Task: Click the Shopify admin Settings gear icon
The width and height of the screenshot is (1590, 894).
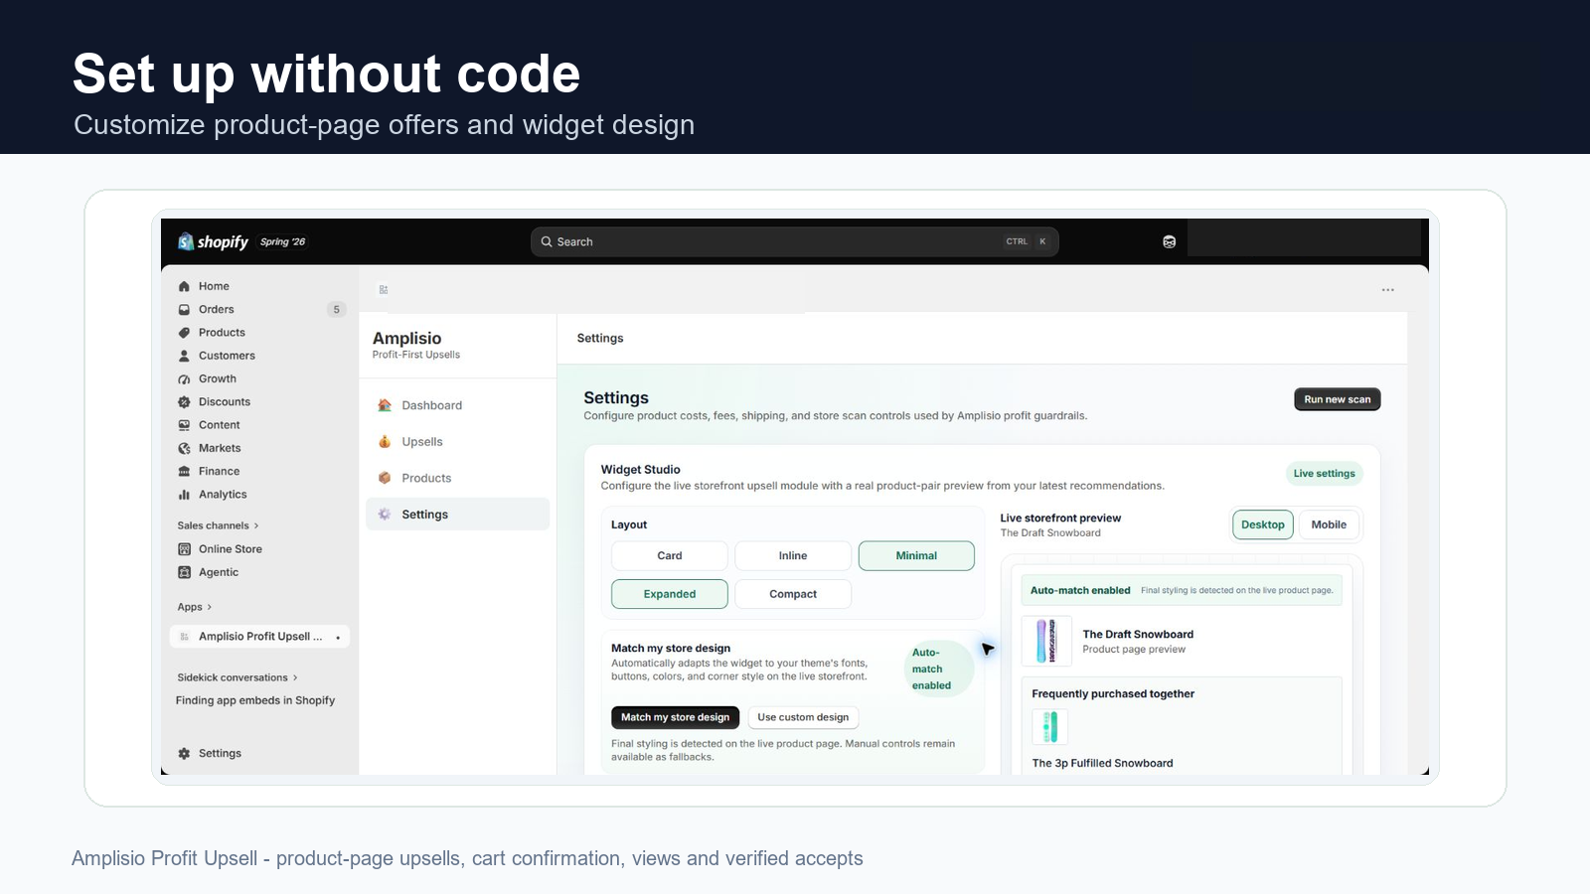Action: 184,753
